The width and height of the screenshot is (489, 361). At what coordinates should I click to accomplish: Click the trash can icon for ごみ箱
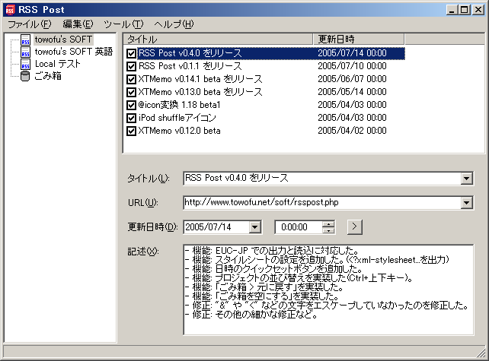(x=25, y=76)
